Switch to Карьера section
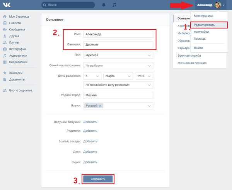This screenshot has width=232, height=190. click(183, 48)
